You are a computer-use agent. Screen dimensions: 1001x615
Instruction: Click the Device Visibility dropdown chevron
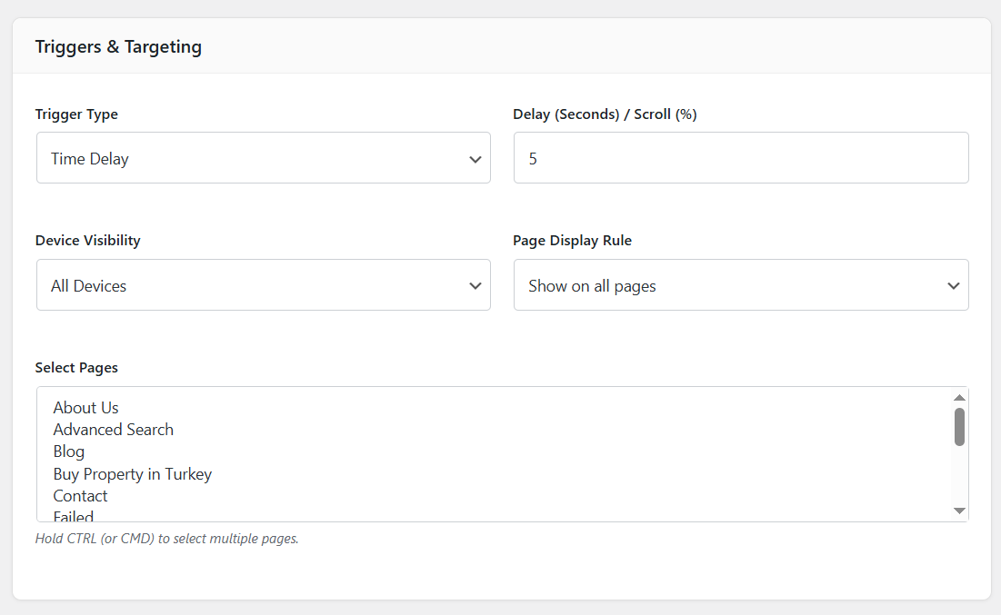coord(475,284)
